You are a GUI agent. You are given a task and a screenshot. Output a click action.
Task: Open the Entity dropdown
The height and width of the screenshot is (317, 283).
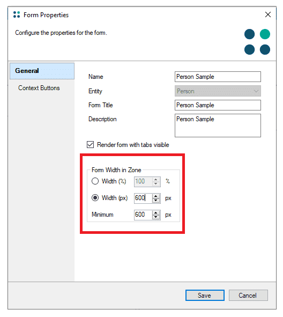point(218,91)
